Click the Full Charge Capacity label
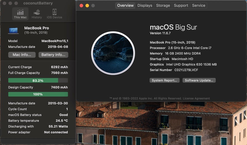The image size is (247, 145). (24, 73)
